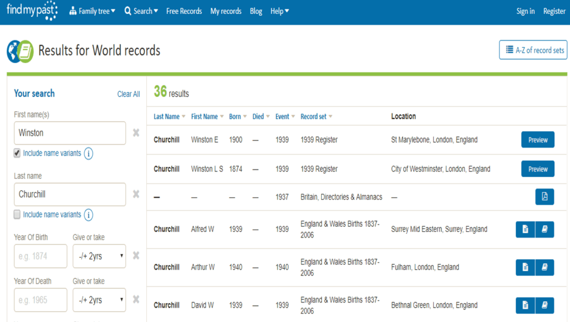Focus the Last name input field

coord(70,194)
